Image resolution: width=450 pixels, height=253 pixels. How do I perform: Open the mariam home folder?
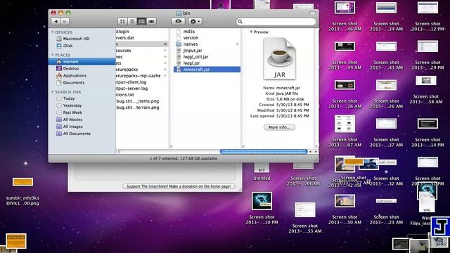coord(82,61)
